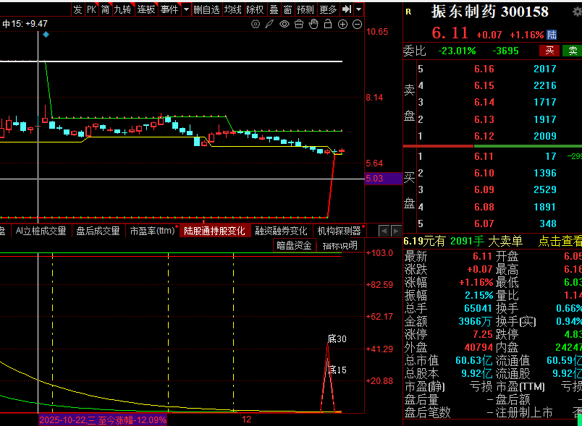Click 总市值 value 60.63亿
582x426 pixels.
(x=473, y=360)
